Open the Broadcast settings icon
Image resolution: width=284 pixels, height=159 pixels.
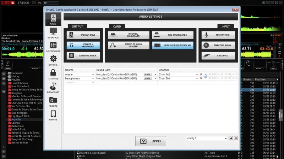[53, 88]
